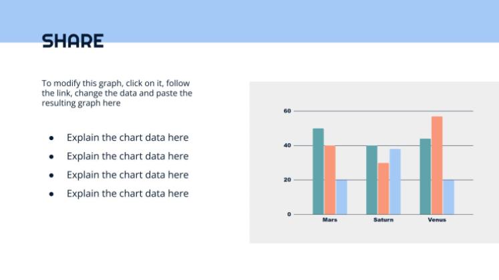The width and height of the screenshot is (499, 280).
Task: Select the graph instruction paragraph text
Action: (117, 93)
